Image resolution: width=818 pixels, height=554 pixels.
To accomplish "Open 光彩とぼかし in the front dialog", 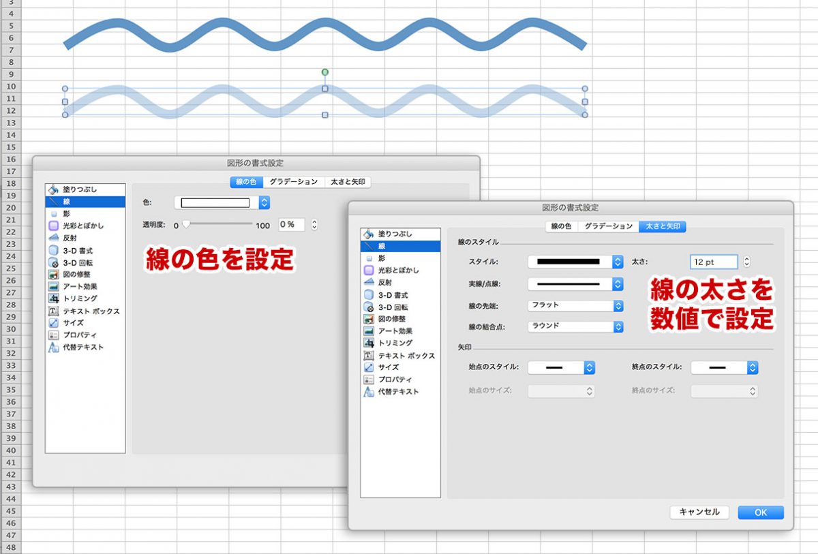I will click(x=399, y=271).
